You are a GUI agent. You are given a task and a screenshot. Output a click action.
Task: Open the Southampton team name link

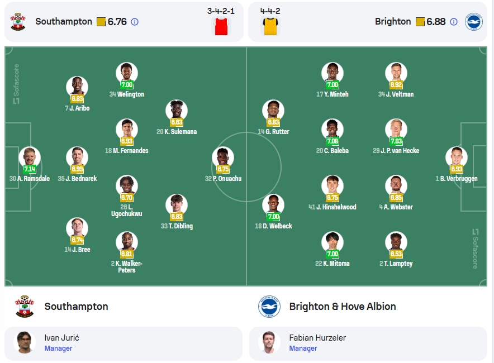point(76,307)
